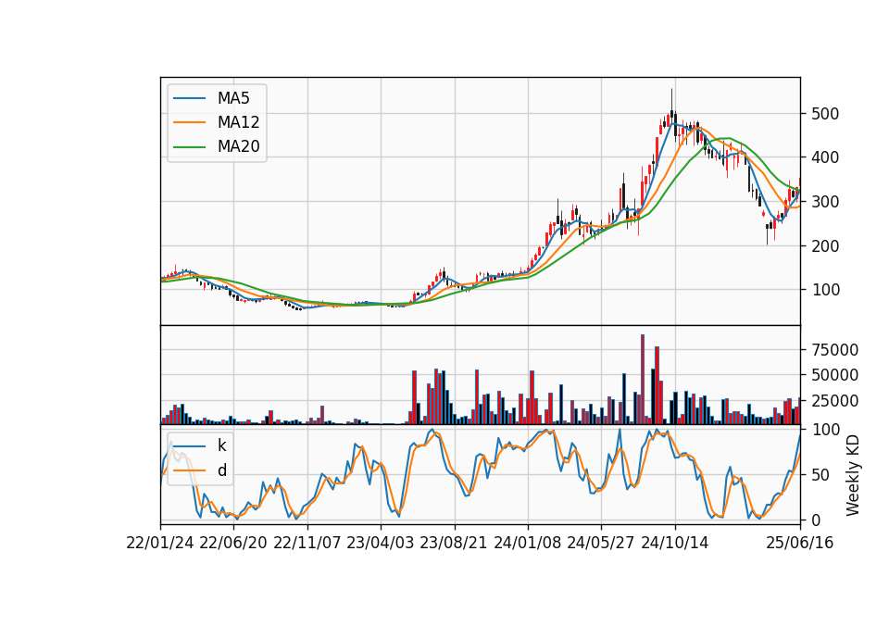The height and width of the screenshot is (639, 889).
Task: Click the blue MA5 legend line sample
Action: tap(189, 99)
